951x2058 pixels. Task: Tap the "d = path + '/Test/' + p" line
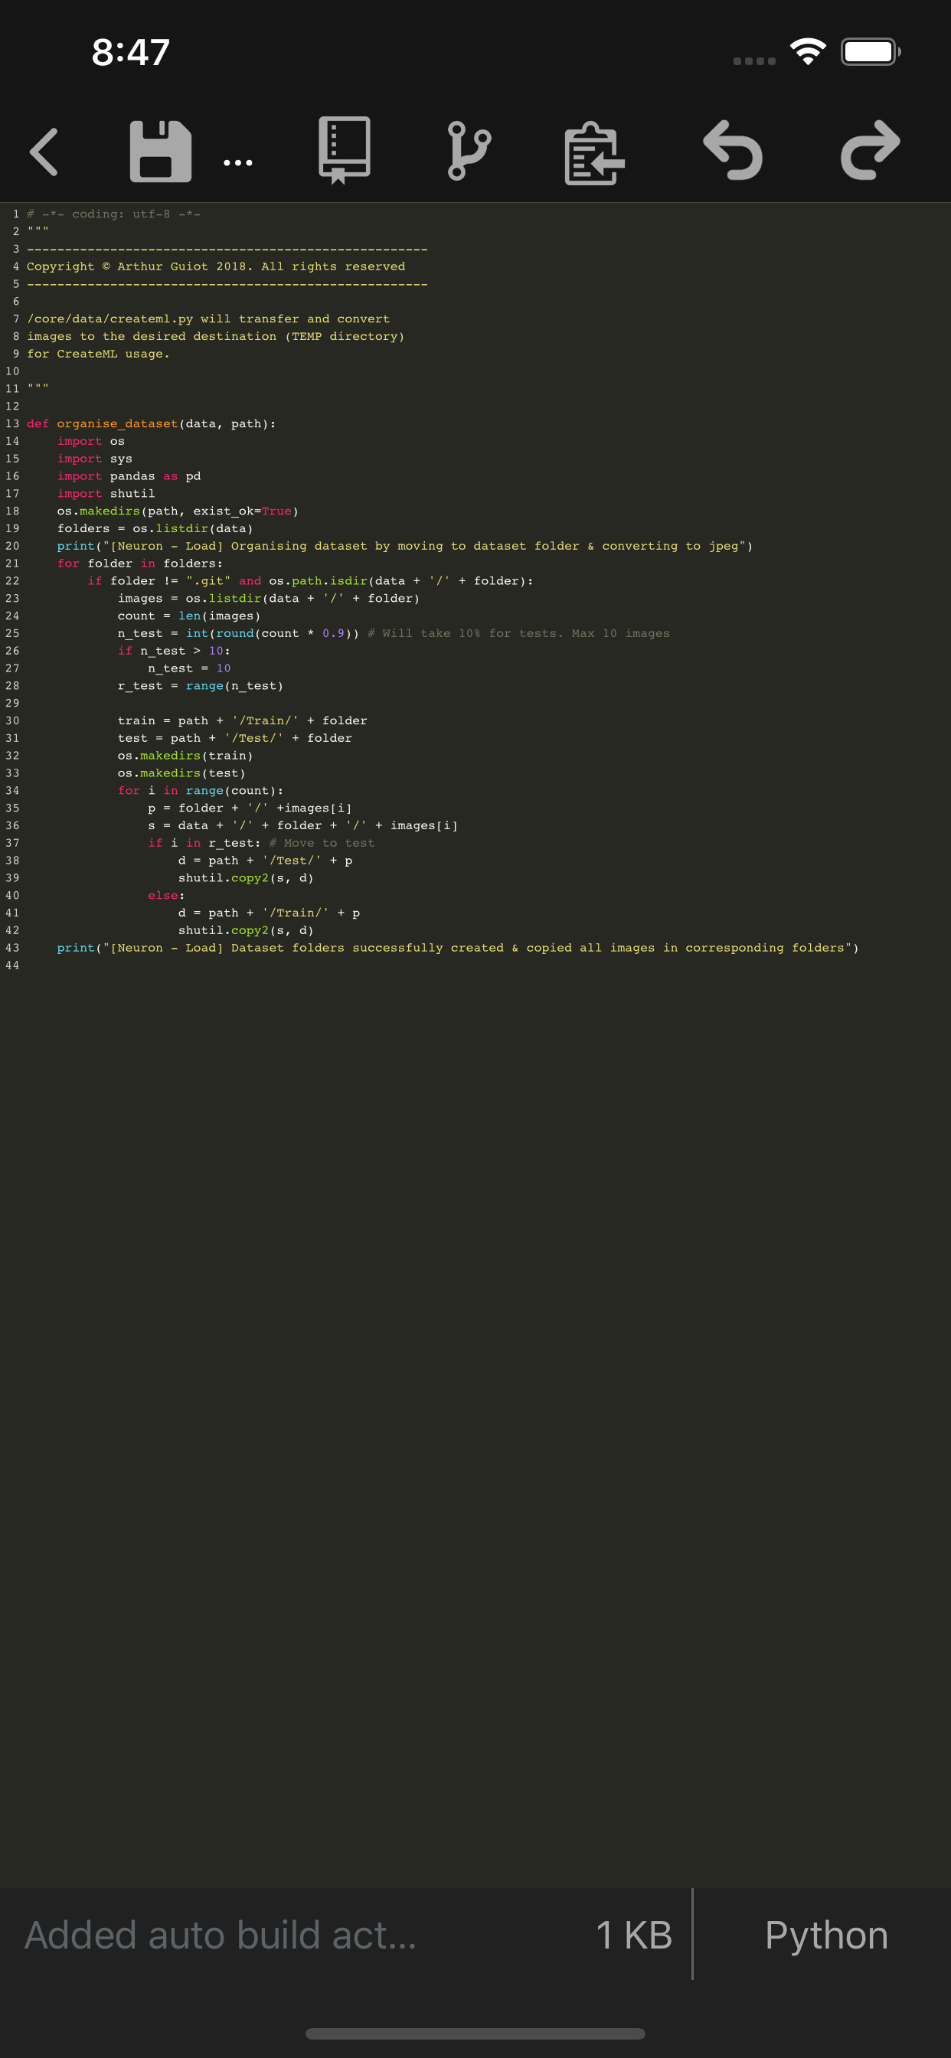(266, 861)
